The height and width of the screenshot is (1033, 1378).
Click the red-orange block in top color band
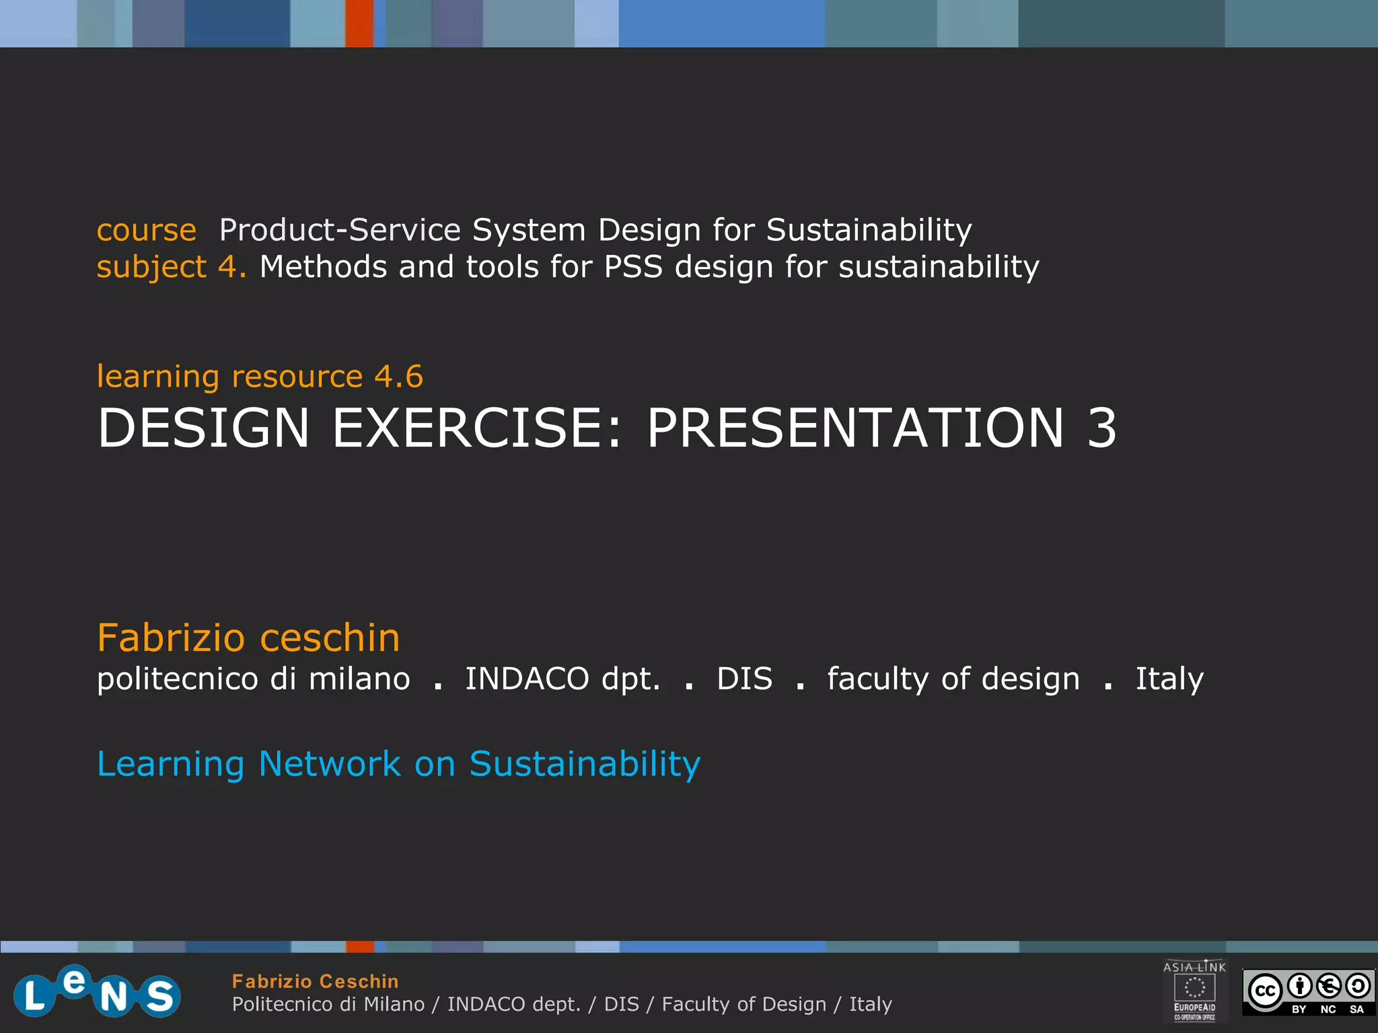click(x=359, y=23)
